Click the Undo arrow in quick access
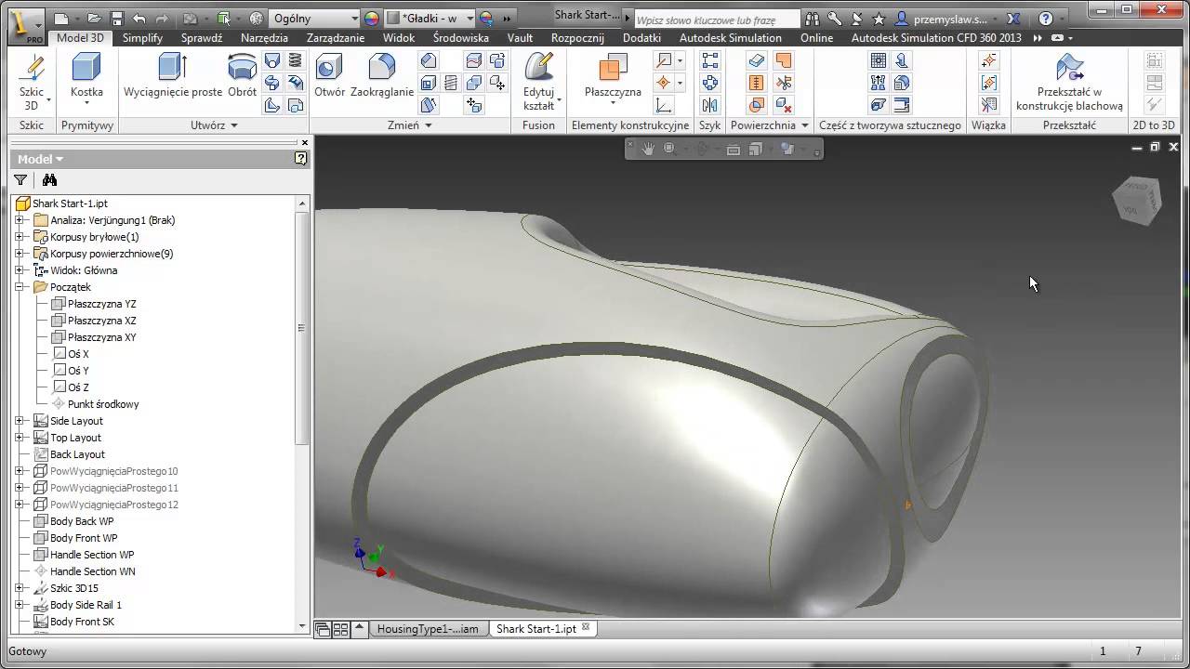 click(139, 18)
